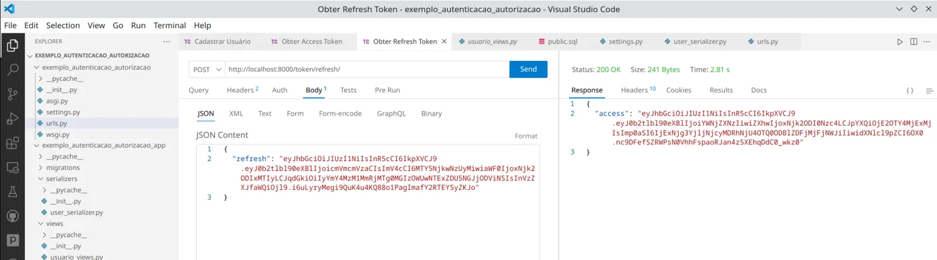Open the Extensions view
The height and width of the screenshot is (260, 937).
pos(12,143)
